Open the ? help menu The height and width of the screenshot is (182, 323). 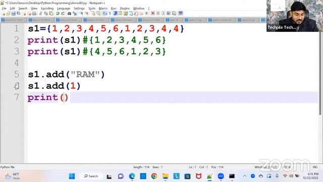[x=148, y=9]
